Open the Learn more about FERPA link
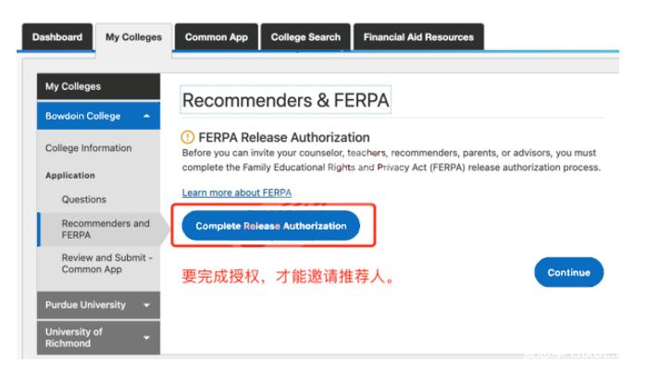The height and width of the screenshot is (373, 659). [x=237, y=193]
